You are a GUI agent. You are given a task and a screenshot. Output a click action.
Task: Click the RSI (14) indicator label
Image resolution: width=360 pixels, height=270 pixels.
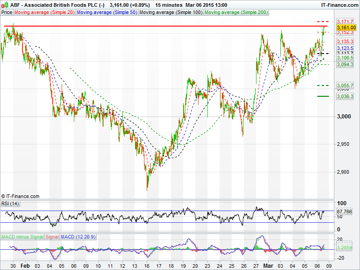point(10,204)
